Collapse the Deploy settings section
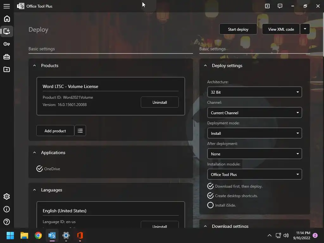Image resolution: width=324 pixels, height=243 pixels. [x=205, y=65]
